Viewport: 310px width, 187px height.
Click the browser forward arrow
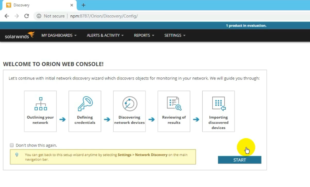17,16
